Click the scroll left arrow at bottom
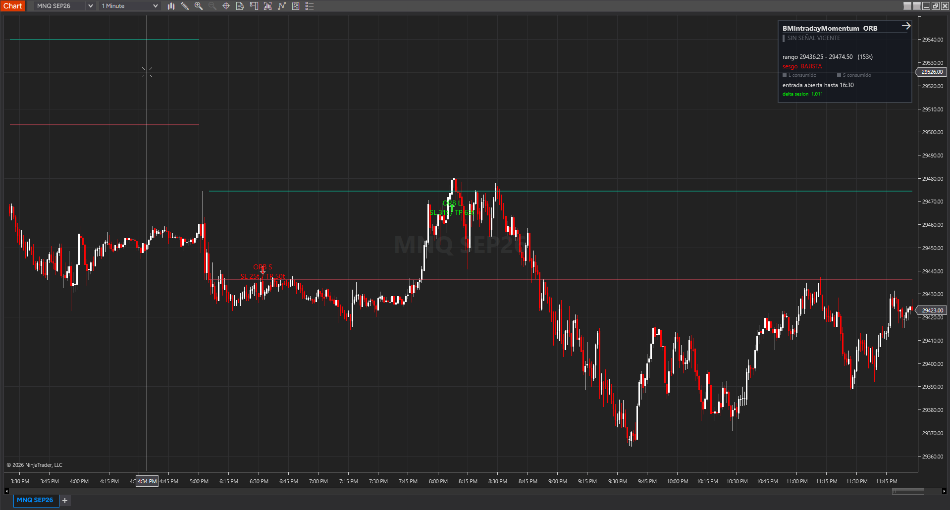 pos(6,491)
